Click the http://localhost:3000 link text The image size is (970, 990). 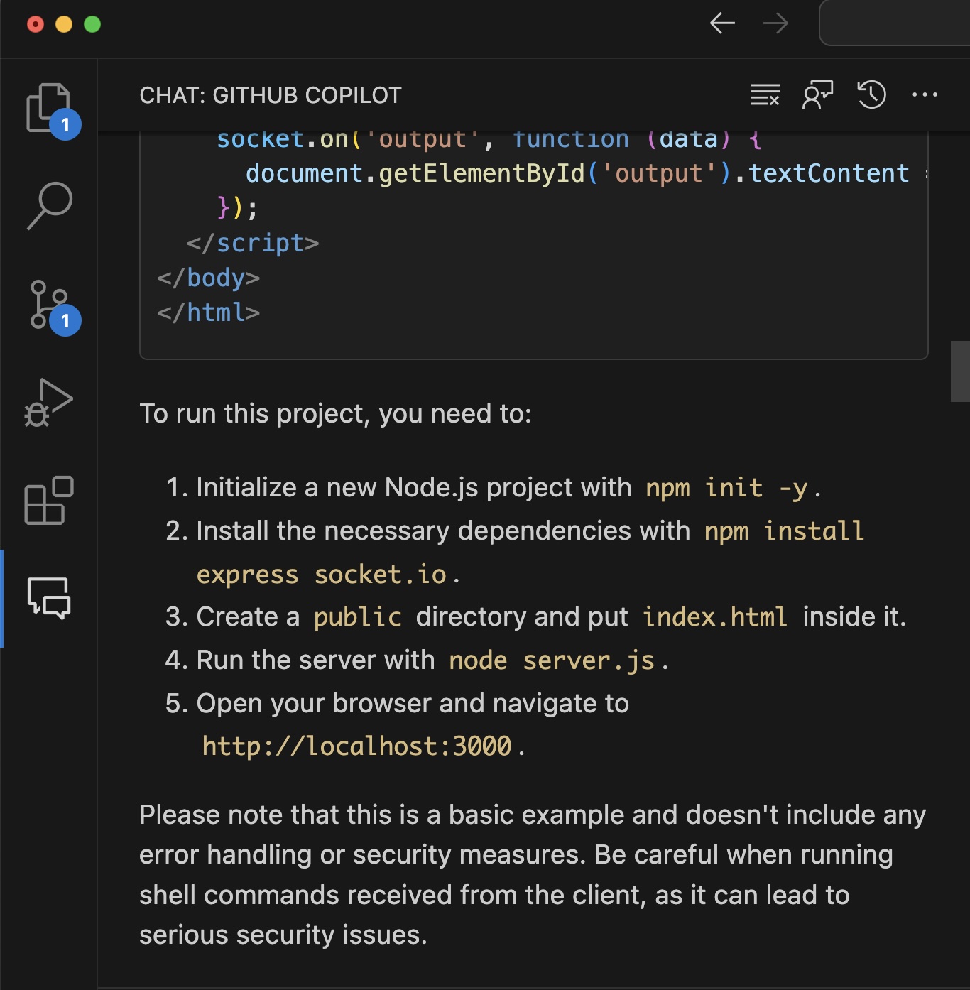coord(356,746)
